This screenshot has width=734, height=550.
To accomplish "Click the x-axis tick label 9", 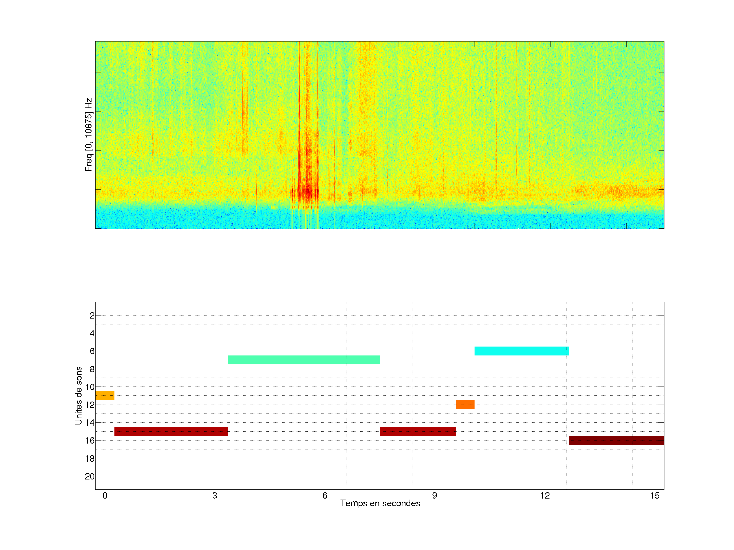I will (x=434, y=496).
